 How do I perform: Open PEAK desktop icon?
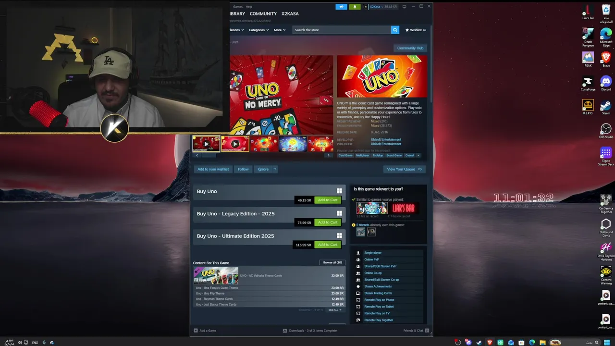click(588, 60)
